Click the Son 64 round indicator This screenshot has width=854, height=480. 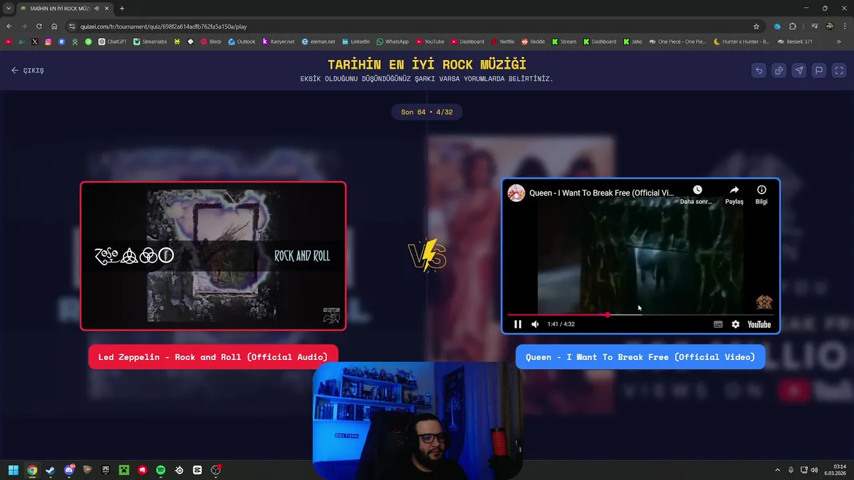pos(427,112)
